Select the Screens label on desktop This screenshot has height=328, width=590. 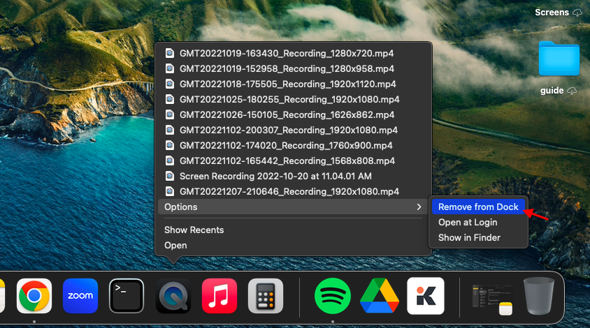tap(552, 13)
